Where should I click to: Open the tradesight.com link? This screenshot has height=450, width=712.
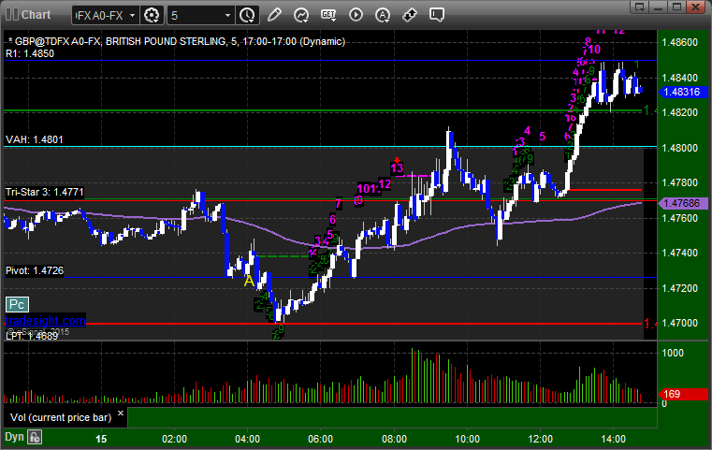[x=45, y=321]
